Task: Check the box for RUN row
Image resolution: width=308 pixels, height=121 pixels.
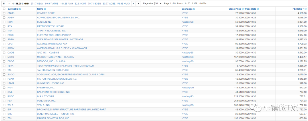Action: (x=4, y=22)
